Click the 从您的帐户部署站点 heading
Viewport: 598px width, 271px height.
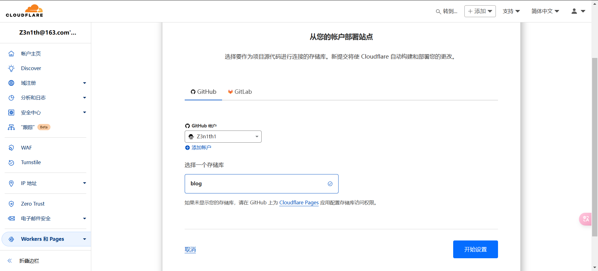[341, 37]
